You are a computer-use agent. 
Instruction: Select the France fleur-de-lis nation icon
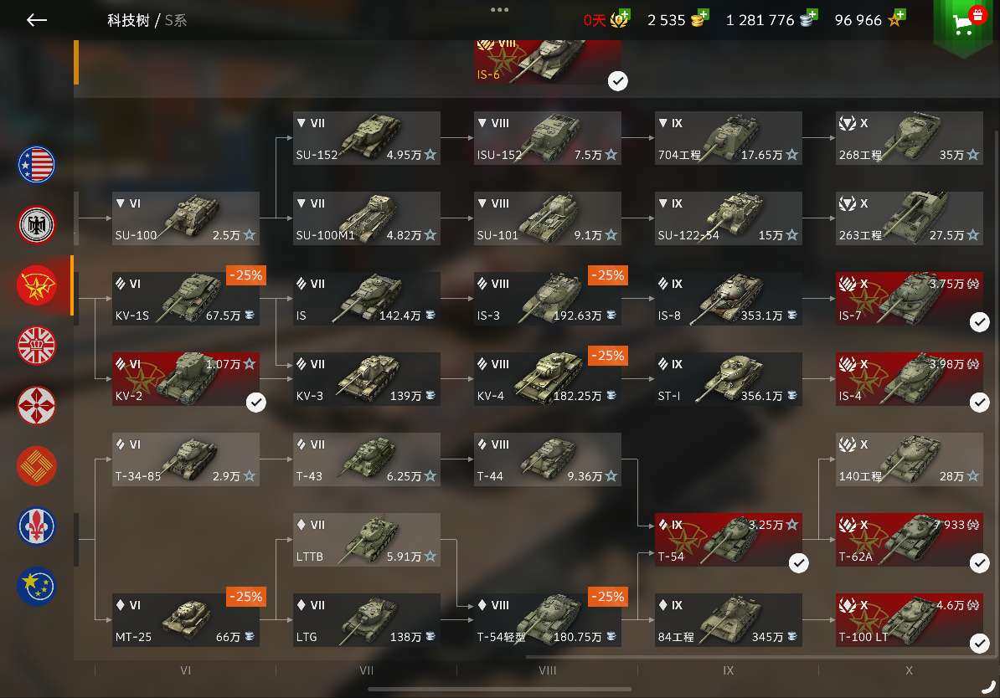(x=36, y=526)
